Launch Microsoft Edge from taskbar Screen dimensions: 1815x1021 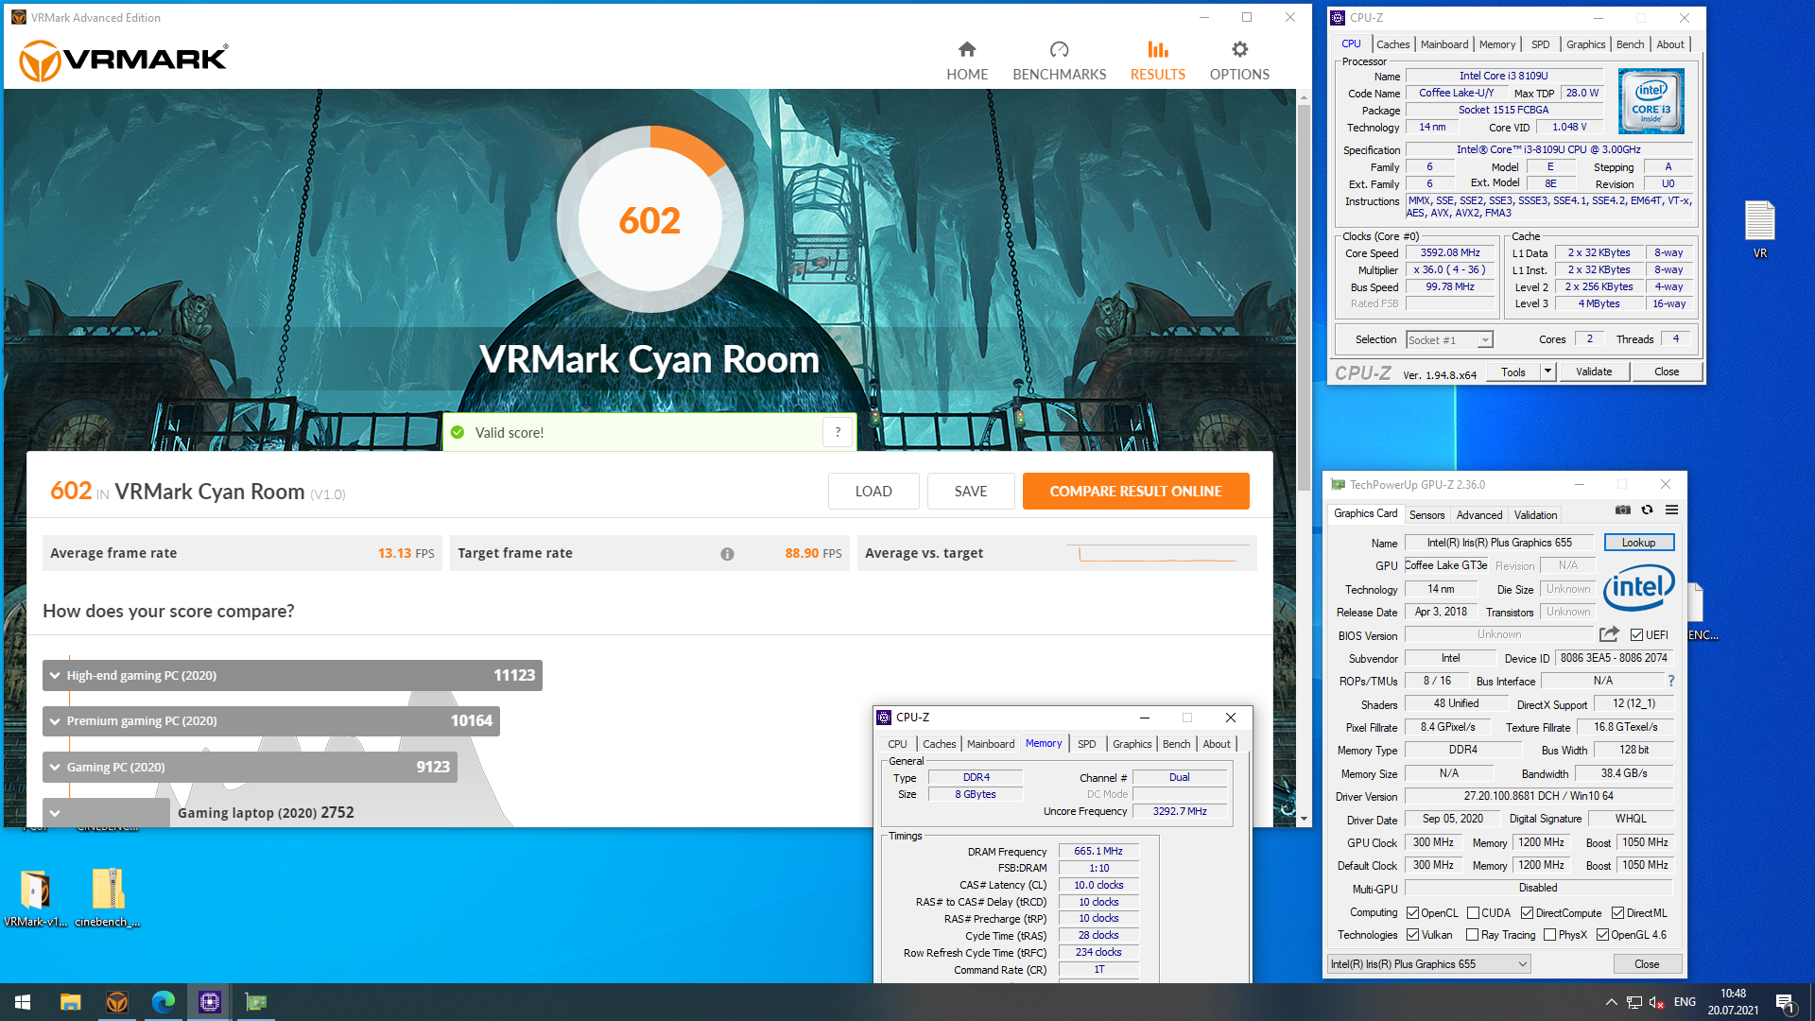point(163,1002)
